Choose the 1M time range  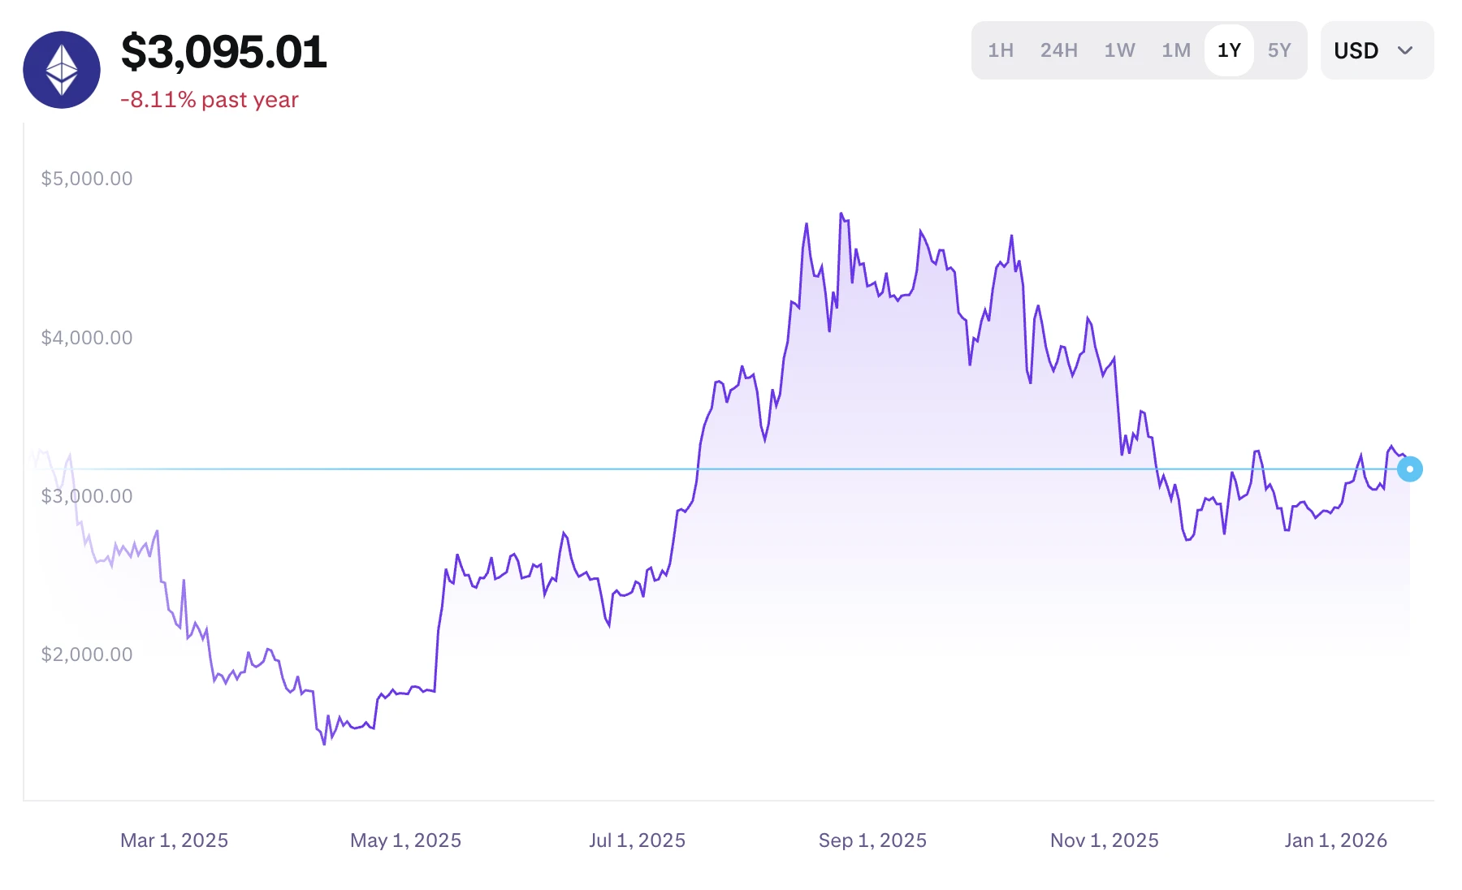coord(1176,50)
